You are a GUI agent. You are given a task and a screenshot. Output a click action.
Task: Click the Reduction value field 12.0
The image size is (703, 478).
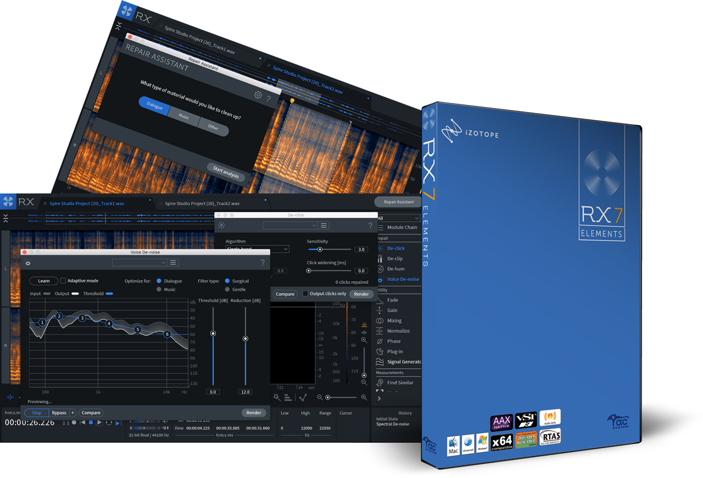(x=246, y=392)
